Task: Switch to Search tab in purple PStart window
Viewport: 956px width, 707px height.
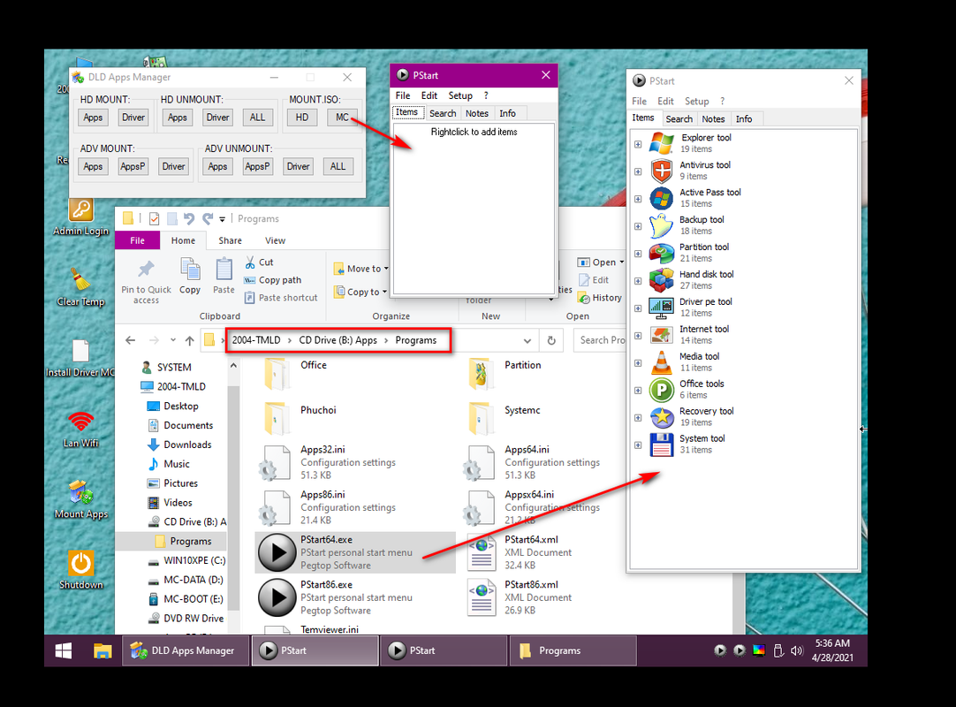Action: coord(443,113)
